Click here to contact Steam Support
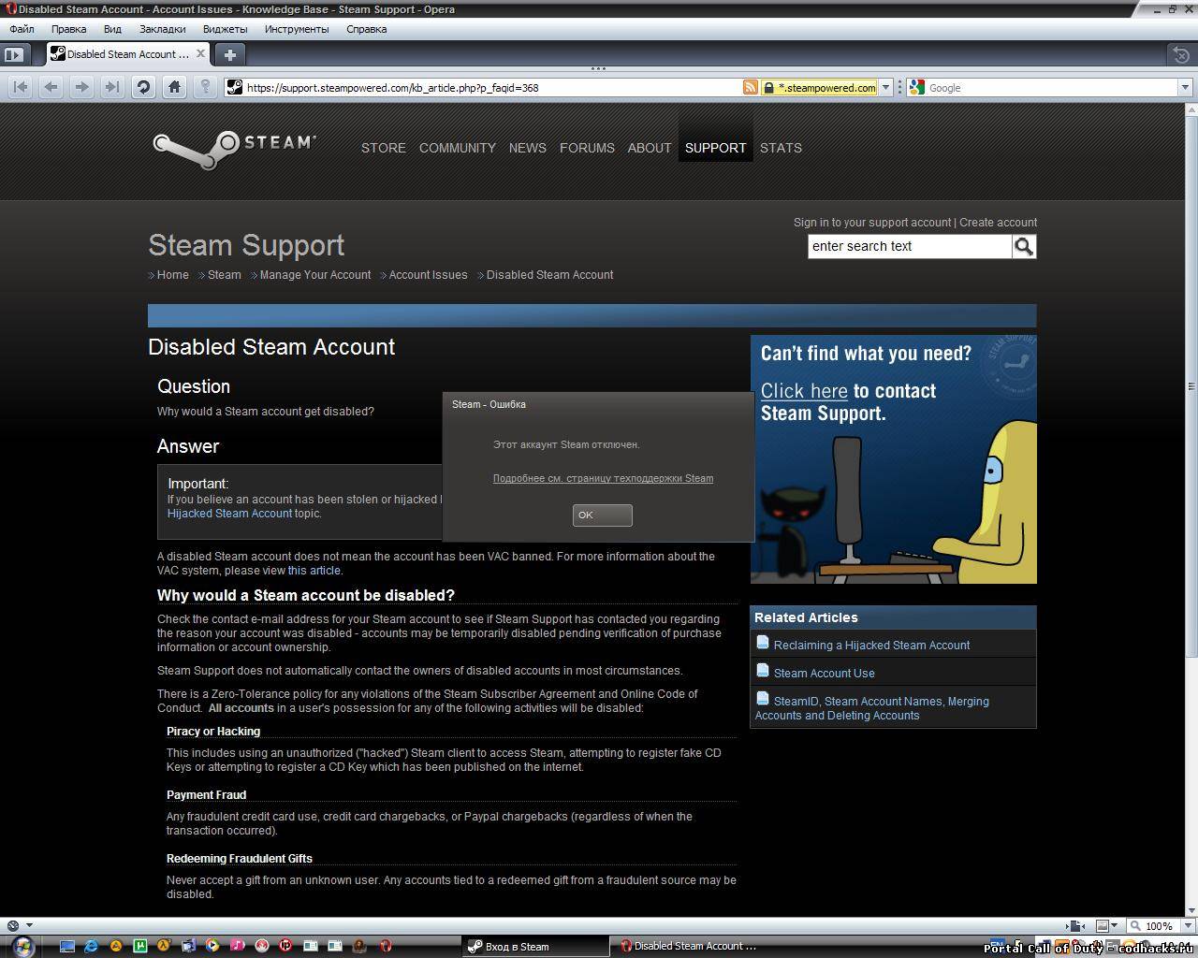Image resolution: width=1198 pixels, height=958 pixels. click(804, 391)
